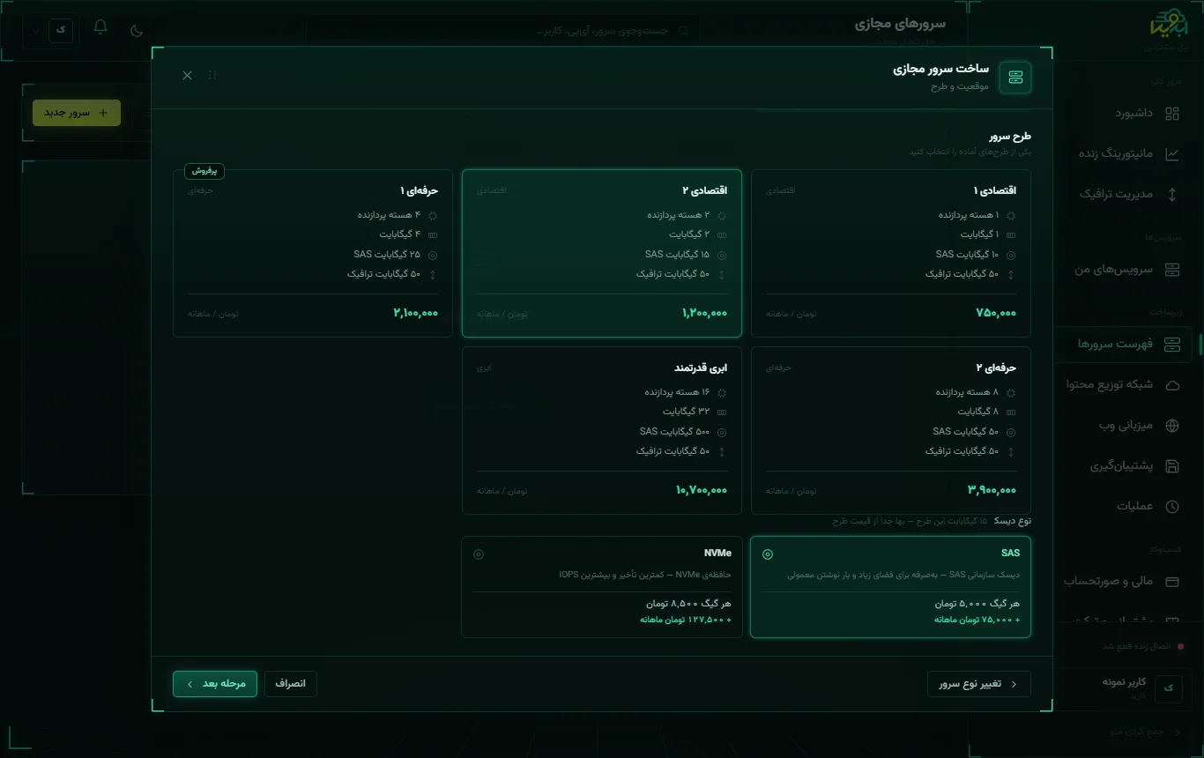Choose the حرفه‌ای ۲ plan card
Screen dimensions: 1204x758
(890, 430)
